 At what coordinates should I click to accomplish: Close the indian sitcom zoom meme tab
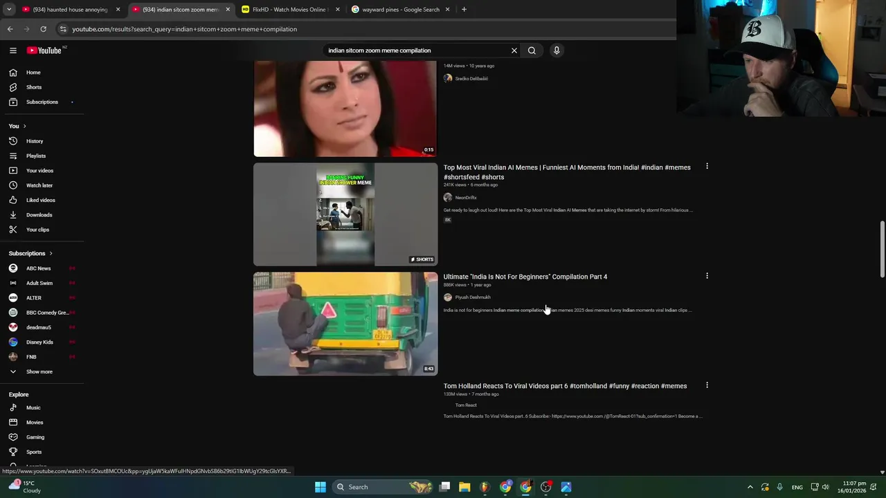228,10
